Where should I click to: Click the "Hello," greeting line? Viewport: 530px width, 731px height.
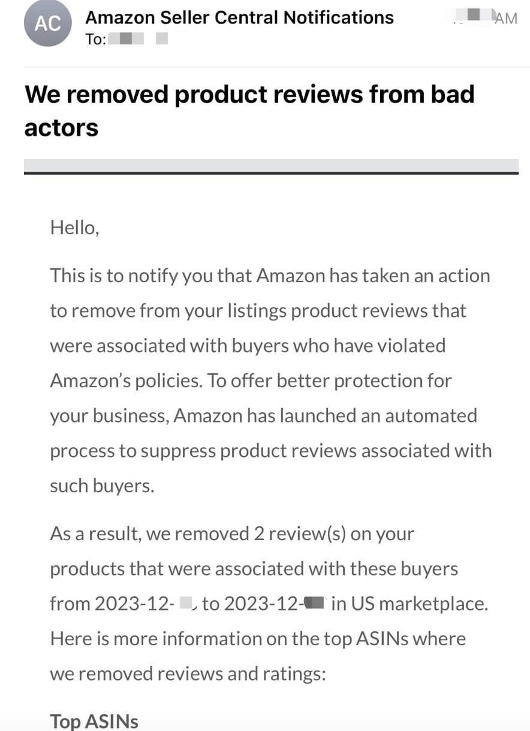click(x=74, y=228)
